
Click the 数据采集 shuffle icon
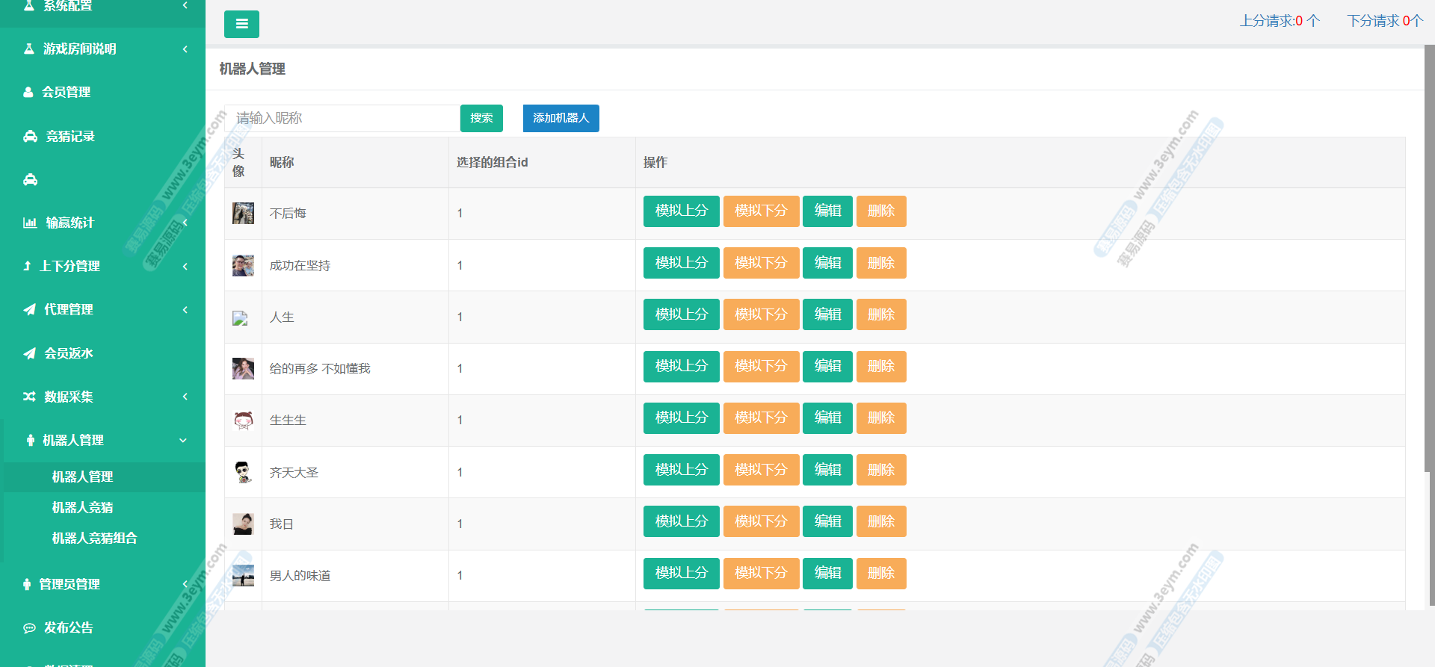click(29, 397)
